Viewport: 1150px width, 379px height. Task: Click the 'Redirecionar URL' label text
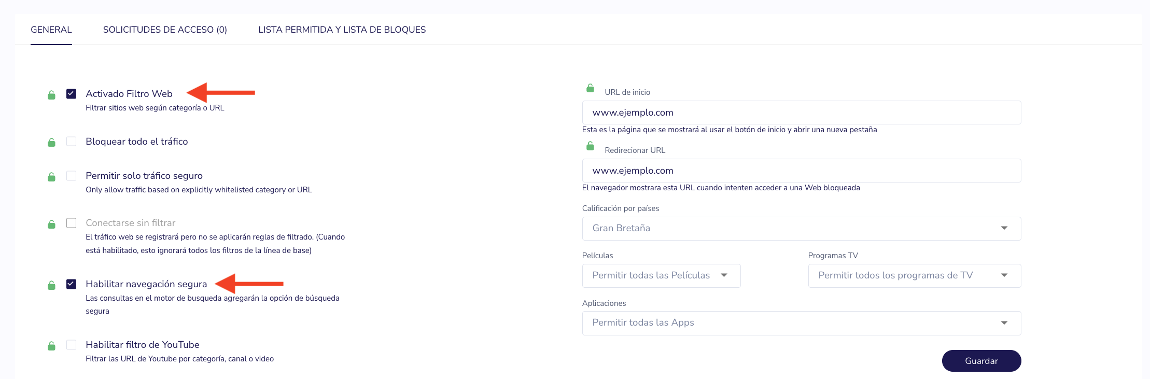coord(635,150)
